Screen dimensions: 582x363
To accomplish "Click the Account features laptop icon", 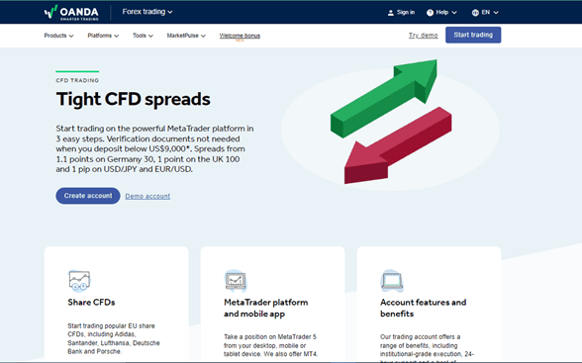I will pos(392,280).
